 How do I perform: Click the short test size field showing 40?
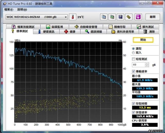click(x=138, y=65)
